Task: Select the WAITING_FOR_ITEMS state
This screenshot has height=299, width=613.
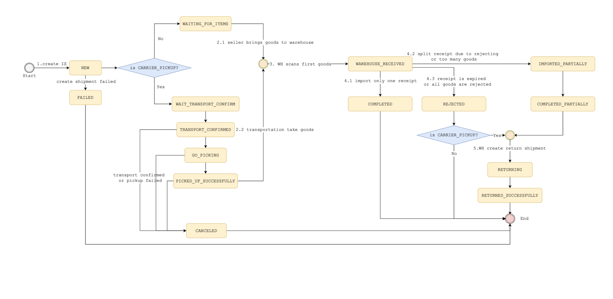Action: click(205, 24)
